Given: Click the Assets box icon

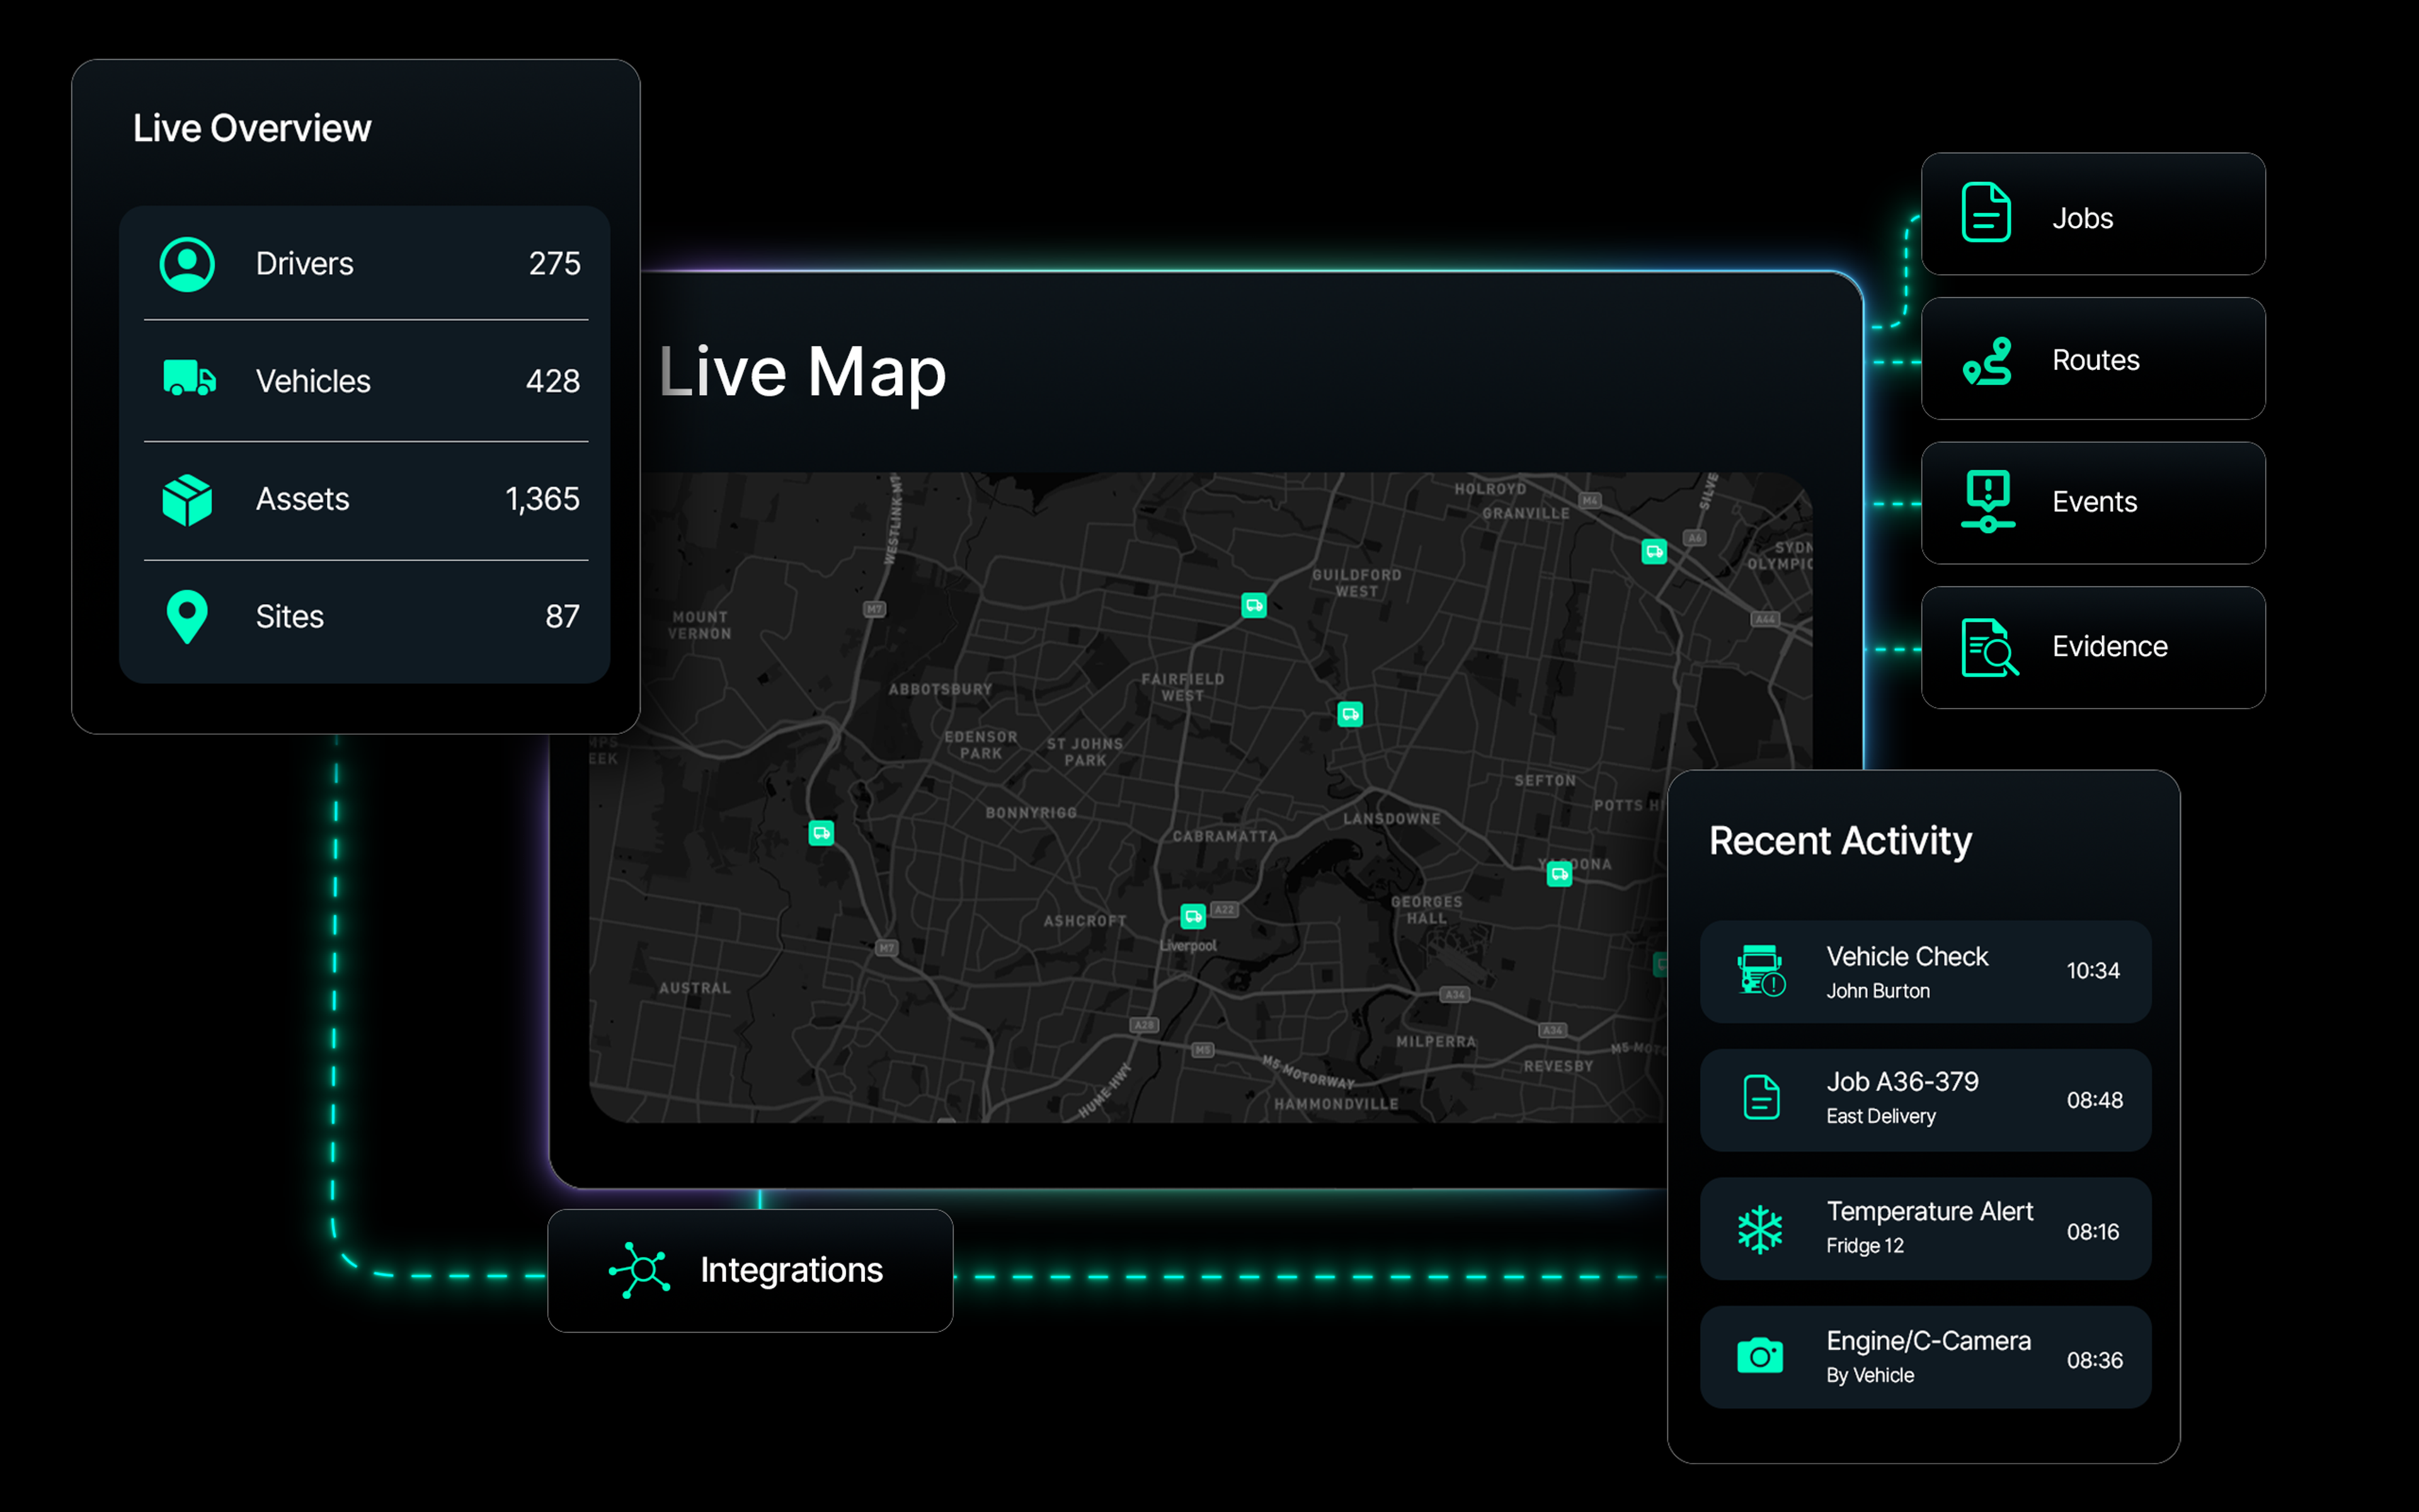Looking at the screenshot, I should pyautogui.click(x=187, y=499).
